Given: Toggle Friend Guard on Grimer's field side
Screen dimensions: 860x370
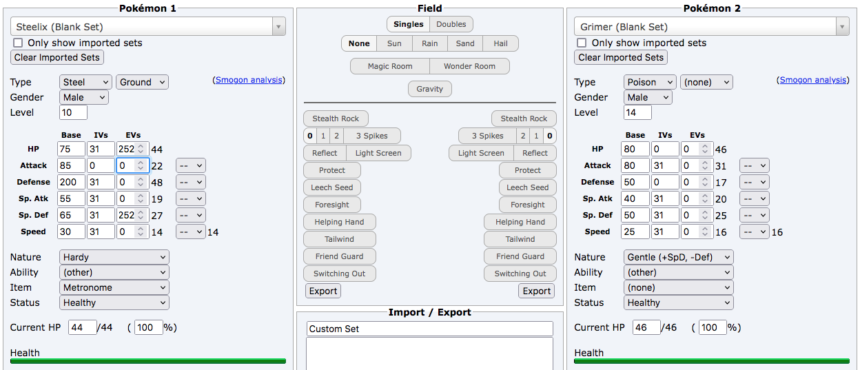Looking at the screenshot, I should coord(520,256).
